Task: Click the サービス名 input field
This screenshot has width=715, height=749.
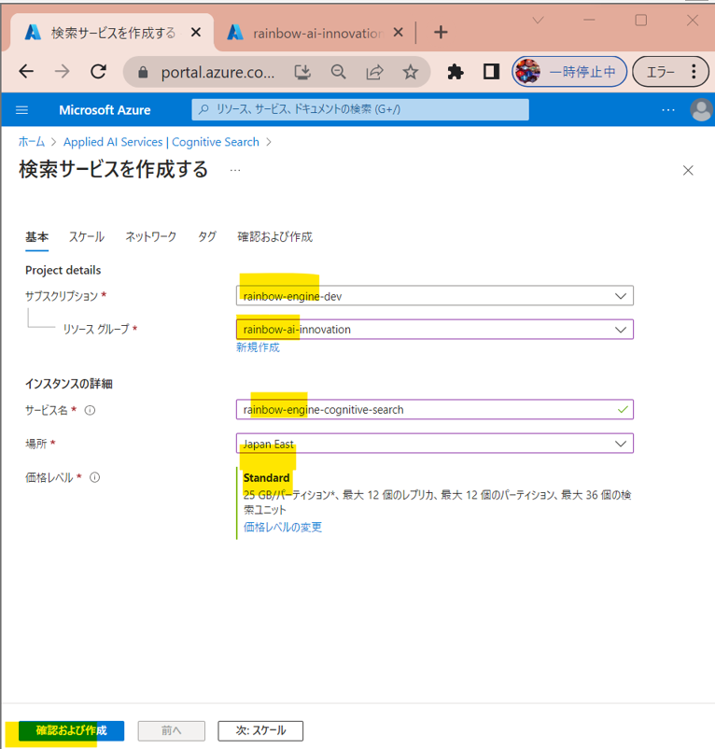Action: pyautogui.click(x=435, y=409)
